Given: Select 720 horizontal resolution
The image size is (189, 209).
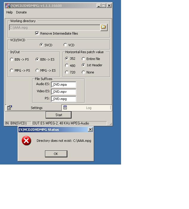Looking at the screenshot, I should [67, 72].
